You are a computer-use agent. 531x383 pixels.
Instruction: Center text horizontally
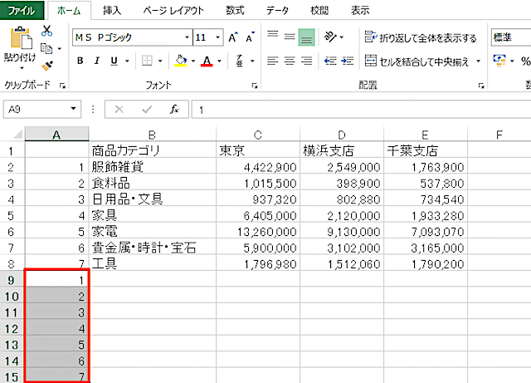point(290,61)
